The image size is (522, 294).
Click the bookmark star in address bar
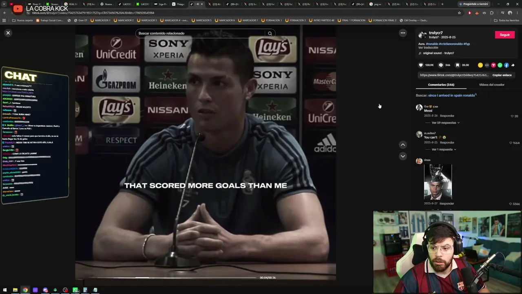coord(459,13)
